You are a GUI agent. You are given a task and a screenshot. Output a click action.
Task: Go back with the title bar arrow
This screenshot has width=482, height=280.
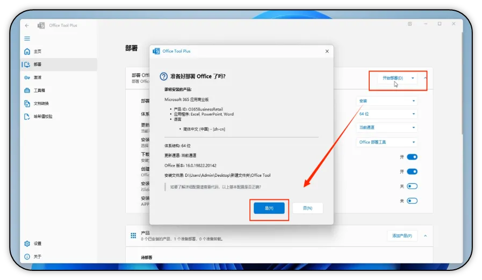27,25
